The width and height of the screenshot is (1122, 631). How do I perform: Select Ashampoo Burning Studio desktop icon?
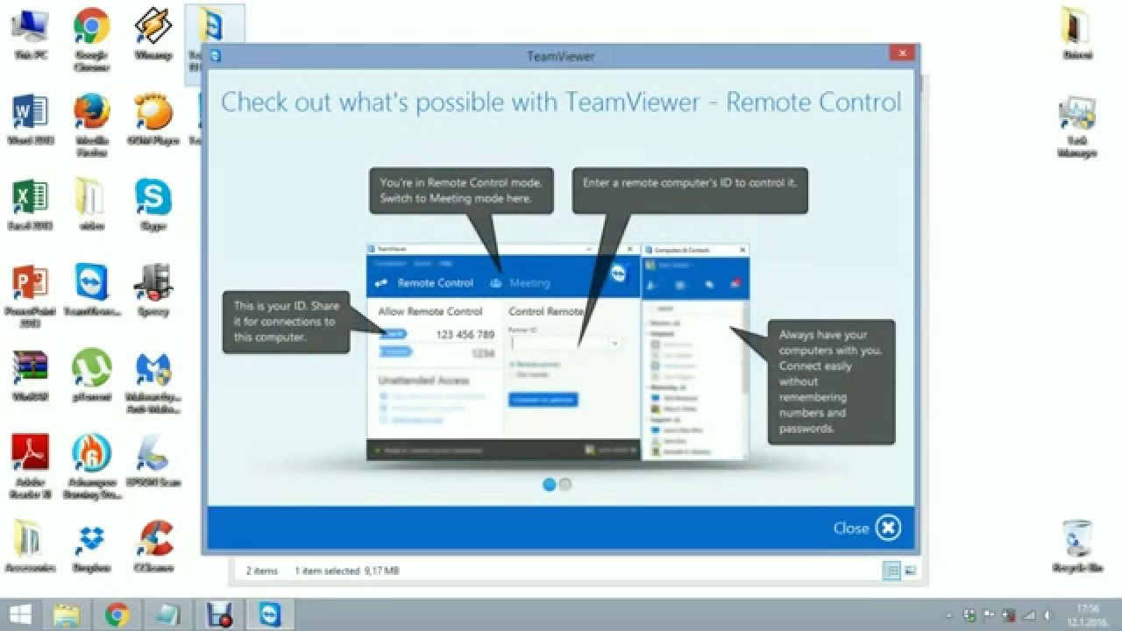91,468
